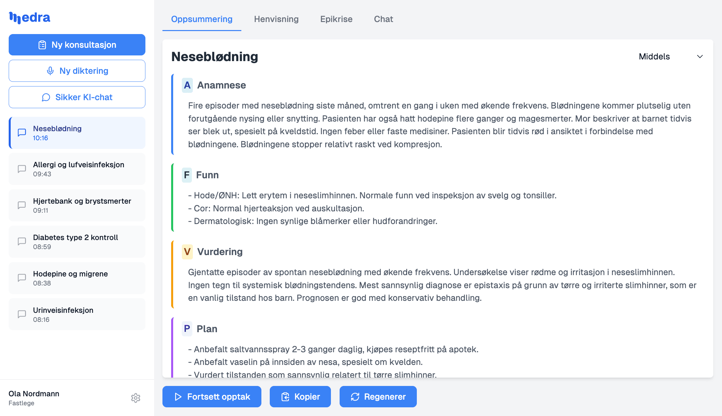The image size is (722, 416).
Task: Click the chevron arrow next to Middels
Action: coord(700,57)
